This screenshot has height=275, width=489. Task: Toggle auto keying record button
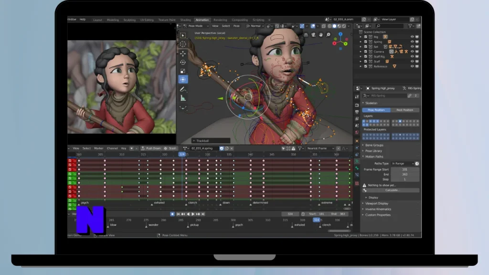coord(172,214)
